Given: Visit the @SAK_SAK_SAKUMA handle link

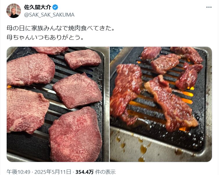Looking at the screenshot, I should tap(49, 15).
